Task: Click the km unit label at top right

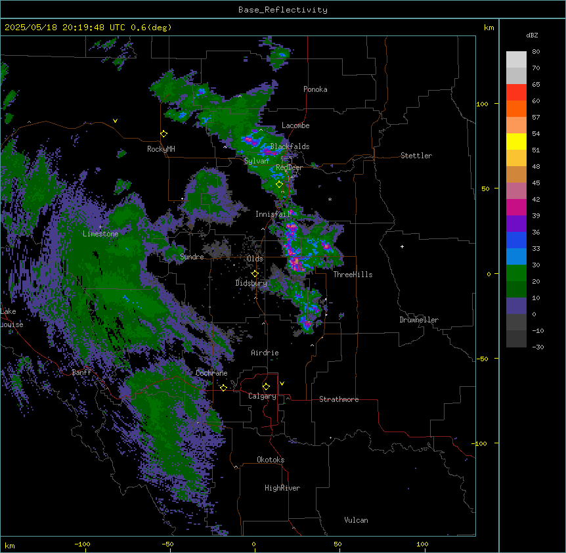Action: (489, 28)
